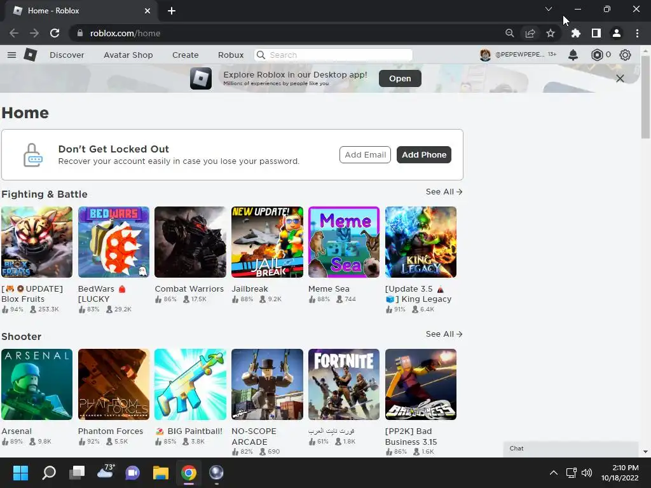Click the browser zoom icon
Viewport: 651px width, 488px height.
509,33
